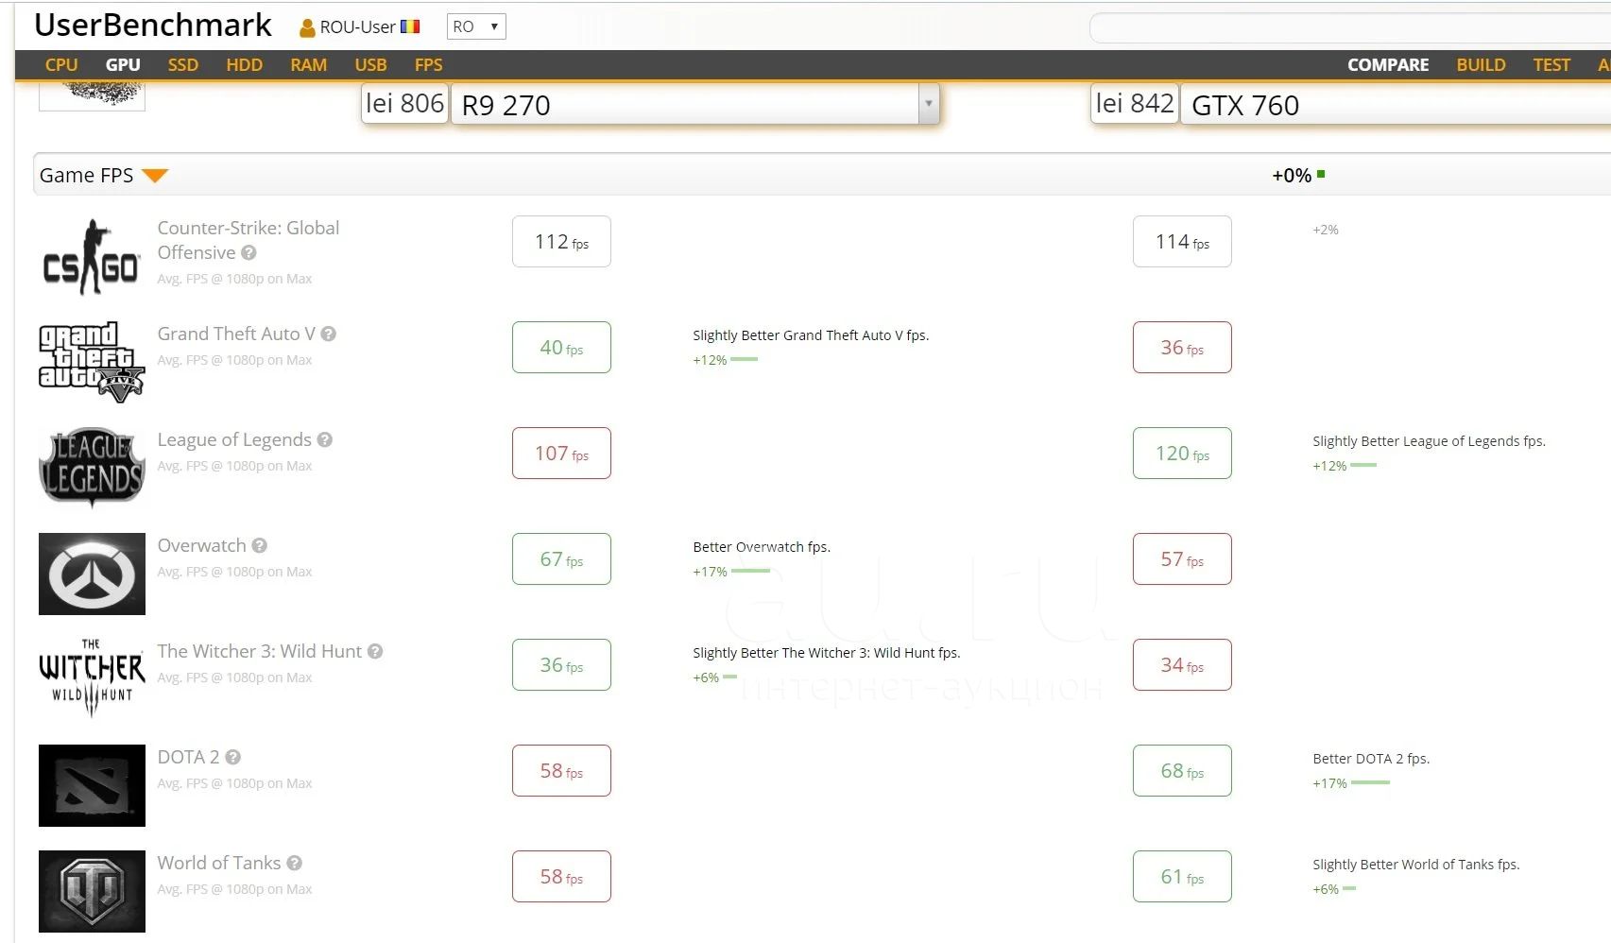Screen dimensions: 1611x943
Task: Click R9 270 Witcher 36 fps box
Action: pos(561,665)
